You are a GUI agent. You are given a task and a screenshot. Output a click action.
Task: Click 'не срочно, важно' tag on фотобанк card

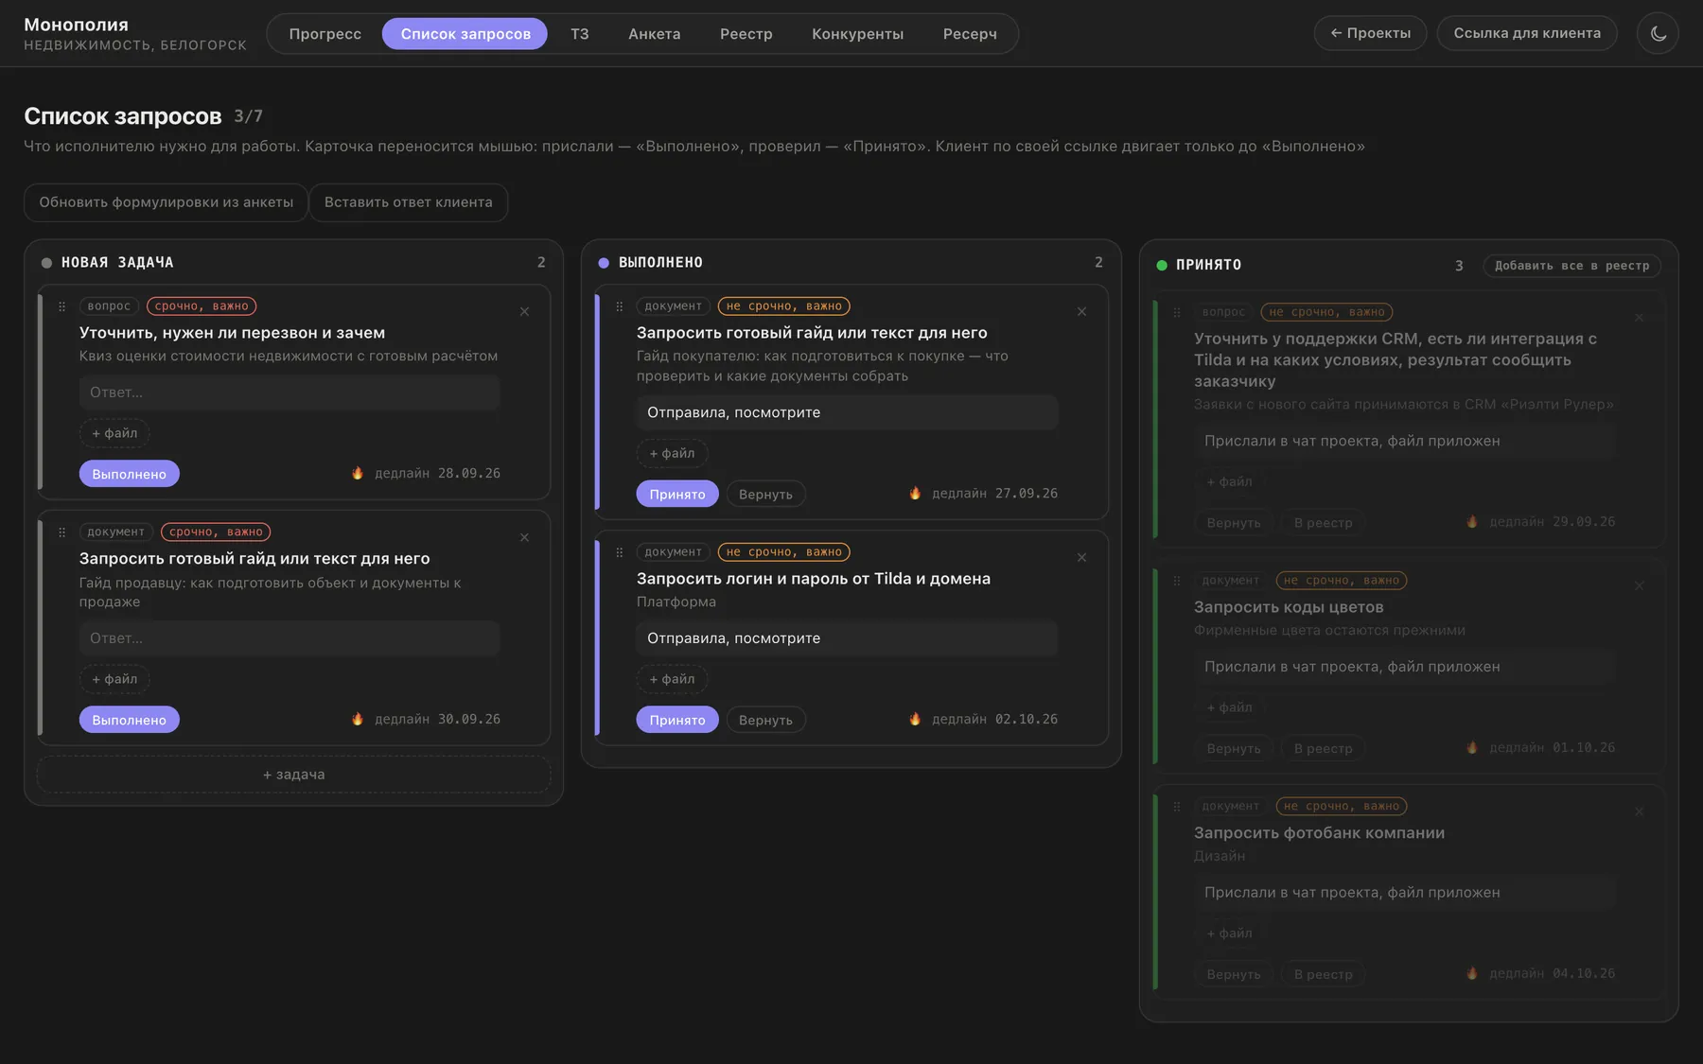[x=1342, y=807]
